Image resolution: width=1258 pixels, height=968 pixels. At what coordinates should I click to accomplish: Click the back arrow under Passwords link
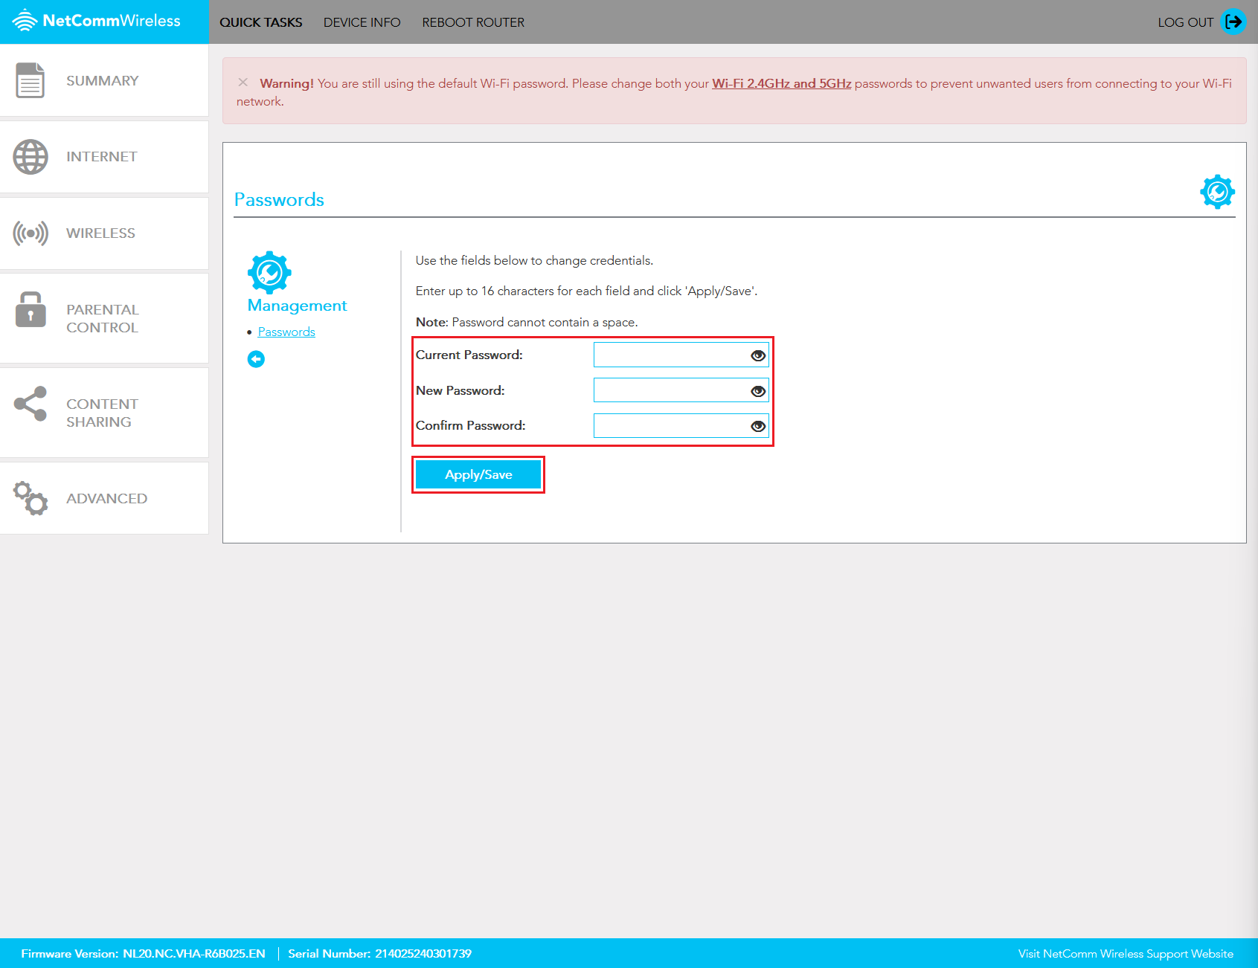pos(256,358)
